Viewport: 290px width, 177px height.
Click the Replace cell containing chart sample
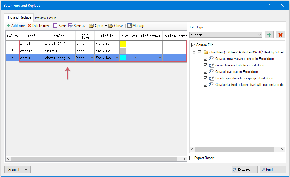tap(60, 58)
